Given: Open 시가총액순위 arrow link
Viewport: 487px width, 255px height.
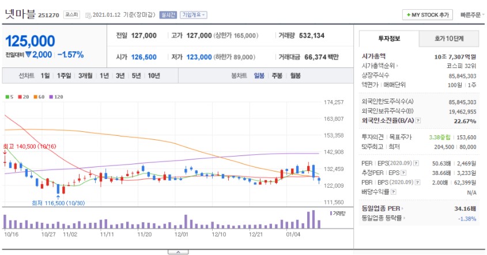Looking at the screenshot, I should coord(397,66).
